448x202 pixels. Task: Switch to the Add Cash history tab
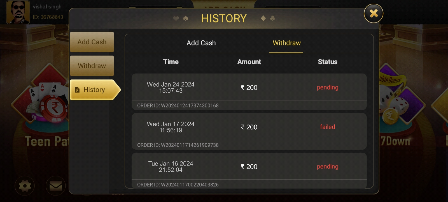tap(201, 43)
